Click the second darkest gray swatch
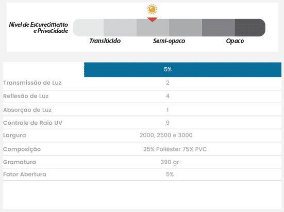Viewport: 284px width, 212px height. tap(219, 28)
